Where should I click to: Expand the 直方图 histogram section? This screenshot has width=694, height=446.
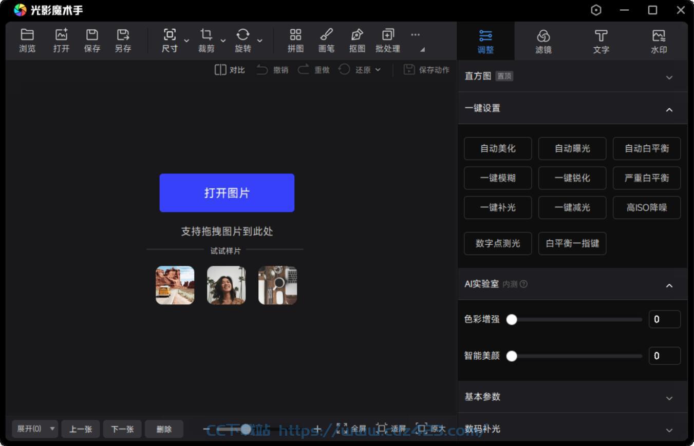tap(669, 77)
